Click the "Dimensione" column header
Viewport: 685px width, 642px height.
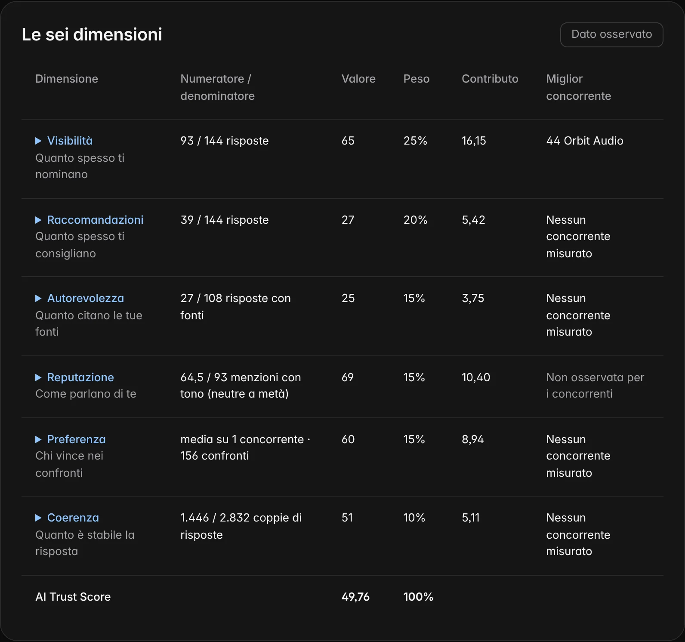(x=67, y=79)
